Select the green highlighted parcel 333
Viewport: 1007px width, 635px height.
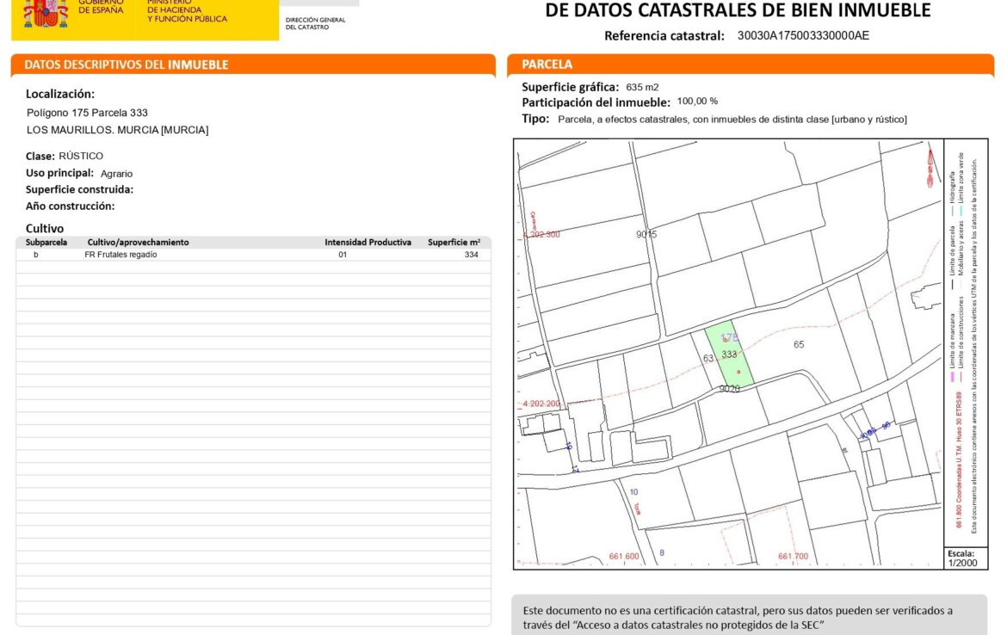click(x=731, y=361)
